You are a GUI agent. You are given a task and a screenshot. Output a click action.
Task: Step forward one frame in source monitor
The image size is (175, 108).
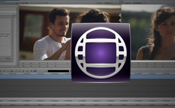pos(48,64)
